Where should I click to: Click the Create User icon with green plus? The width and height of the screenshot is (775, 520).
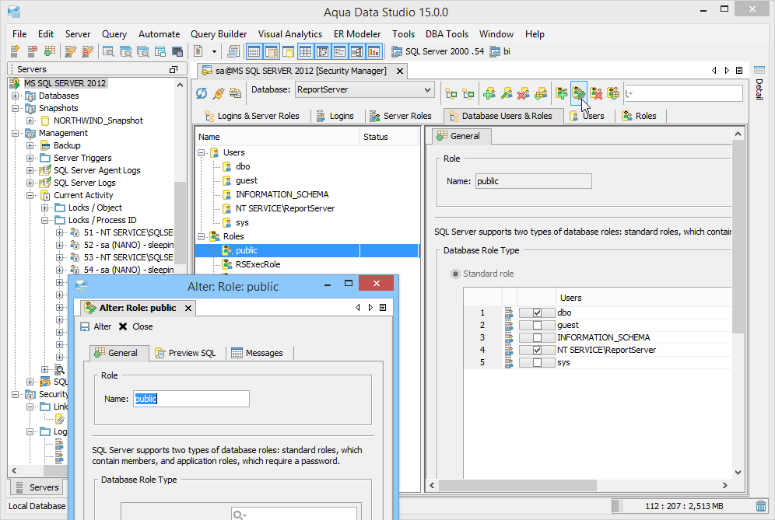489,92
